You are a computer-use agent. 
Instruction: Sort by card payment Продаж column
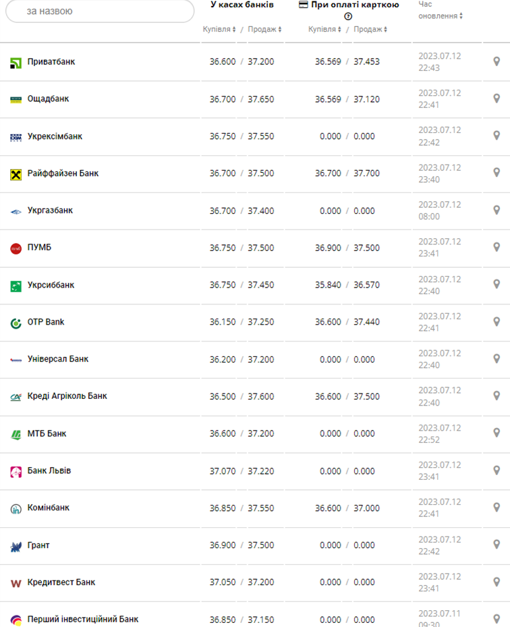370,30
